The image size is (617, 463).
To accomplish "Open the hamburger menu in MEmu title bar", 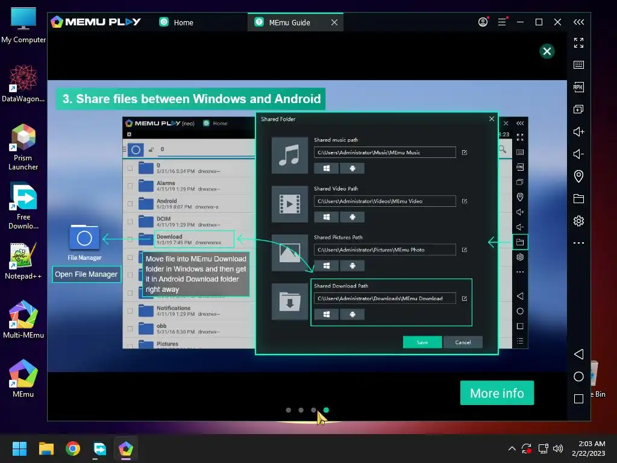I will click(502, 22).
